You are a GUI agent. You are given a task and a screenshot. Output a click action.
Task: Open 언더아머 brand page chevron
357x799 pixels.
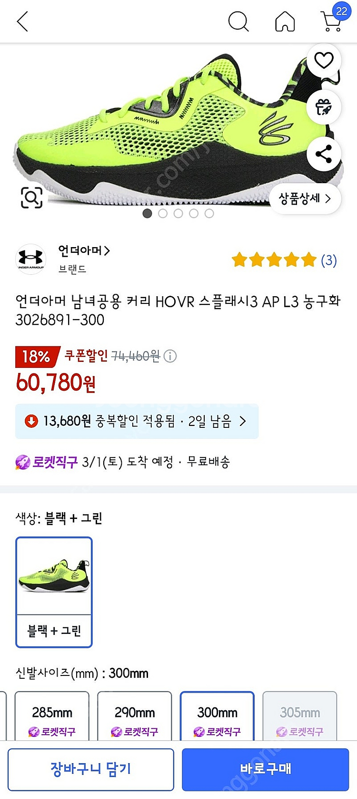click(x=84, y=250)
